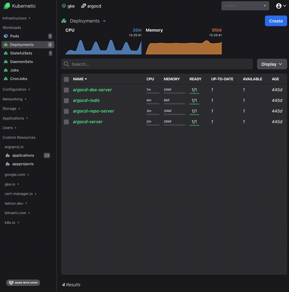Expand the bitnami.com custom resources

click(x=17, y=213)
